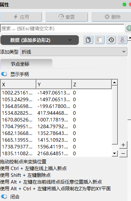Image resolution: width=131 pixels, height=201 pixels.
Task: Click the Z column header
Action: pyautogui.click(x=91, y=85)
